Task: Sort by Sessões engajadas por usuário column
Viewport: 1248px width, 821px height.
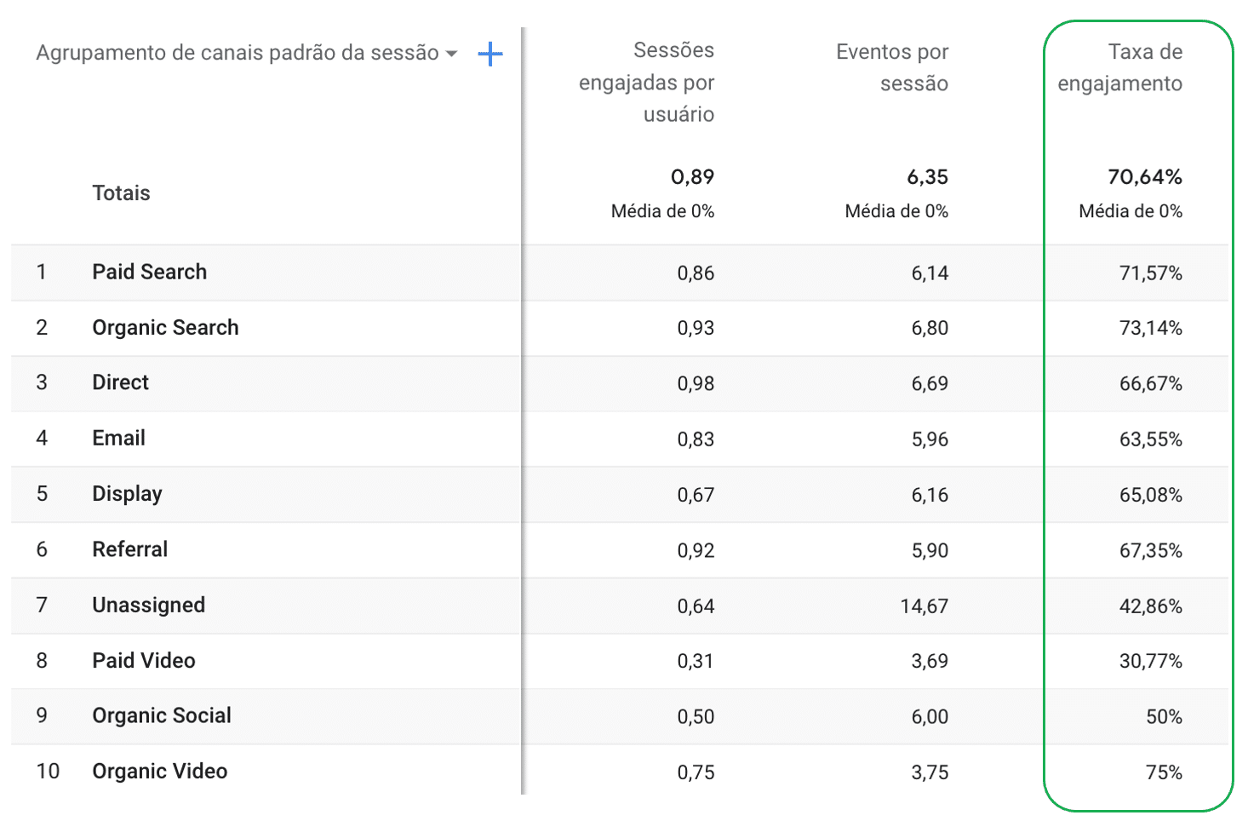Action: pos(647,83)
